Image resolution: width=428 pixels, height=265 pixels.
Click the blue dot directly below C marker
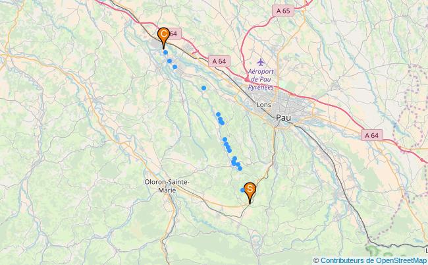pos(165,53)
